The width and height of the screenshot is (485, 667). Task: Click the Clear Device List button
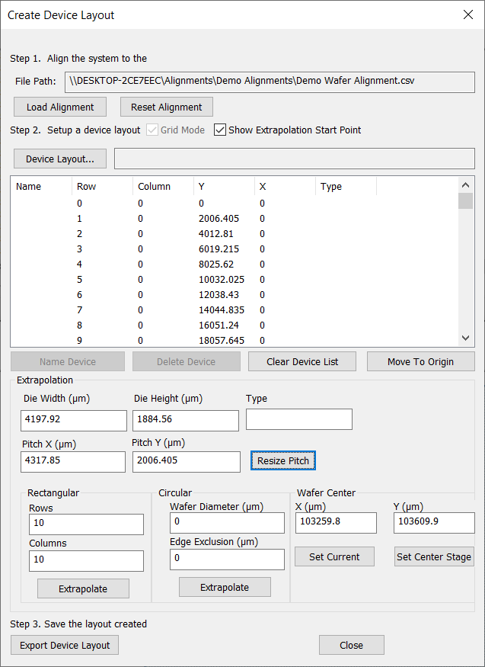tap(302, 361)
